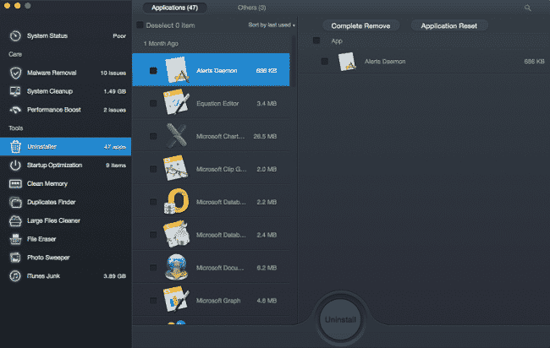Open Malware Removal shield icon
Image resolution: width=550 pixels, height=348 pixels.
pyautogui.click(x=15, y=73)
